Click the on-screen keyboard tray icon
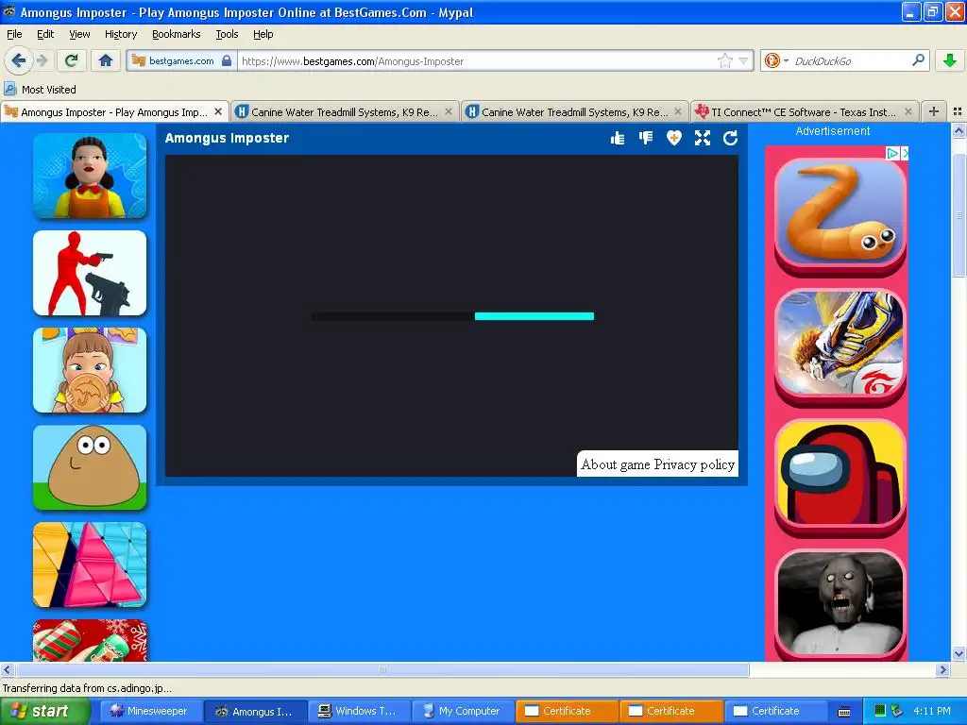This screenshot has width=967, height=725. [844, 712]
